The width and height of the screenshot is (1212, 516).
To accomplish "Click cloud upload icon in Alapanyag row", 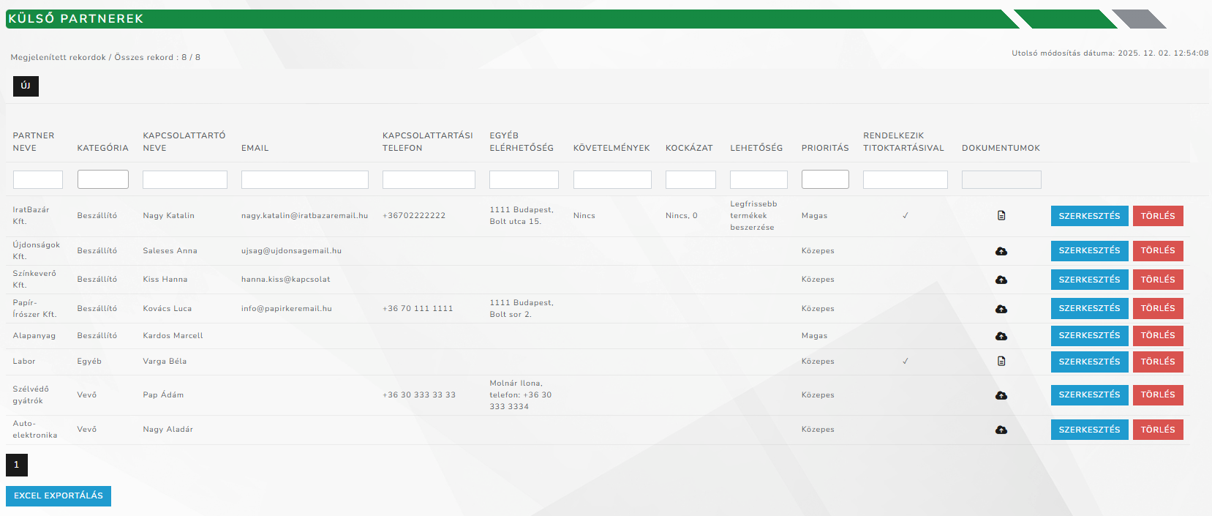I will click(1001, 336).
